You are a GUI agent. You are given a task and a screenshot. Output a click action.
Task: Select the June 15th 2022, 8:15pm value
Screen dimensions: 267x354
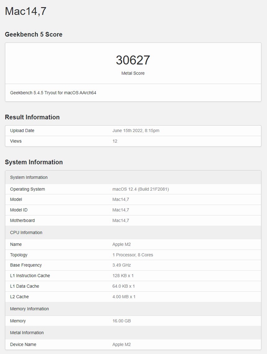(x=136, y=131)
